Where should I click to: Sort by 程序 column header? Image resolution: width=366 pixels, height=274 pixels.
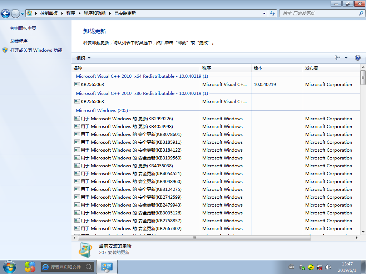click(226, 68)
